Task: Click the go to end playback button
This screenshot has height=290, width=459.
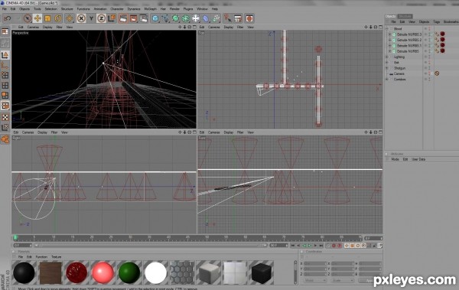Action: click(x=321, y=246)
